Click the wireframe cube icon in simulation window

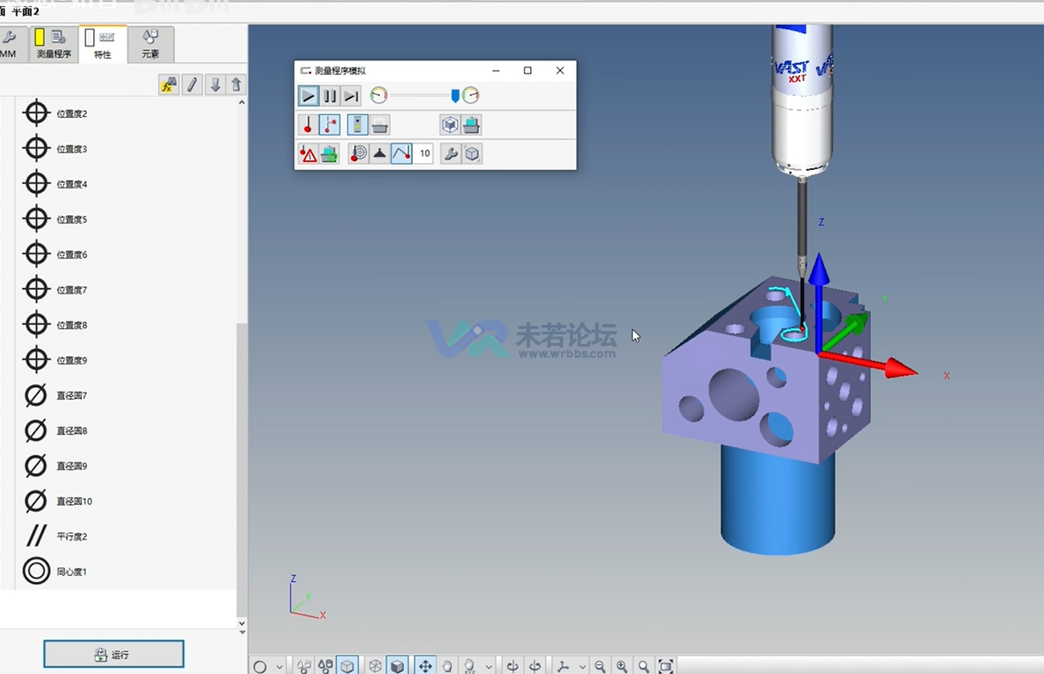tap(449, 125)
